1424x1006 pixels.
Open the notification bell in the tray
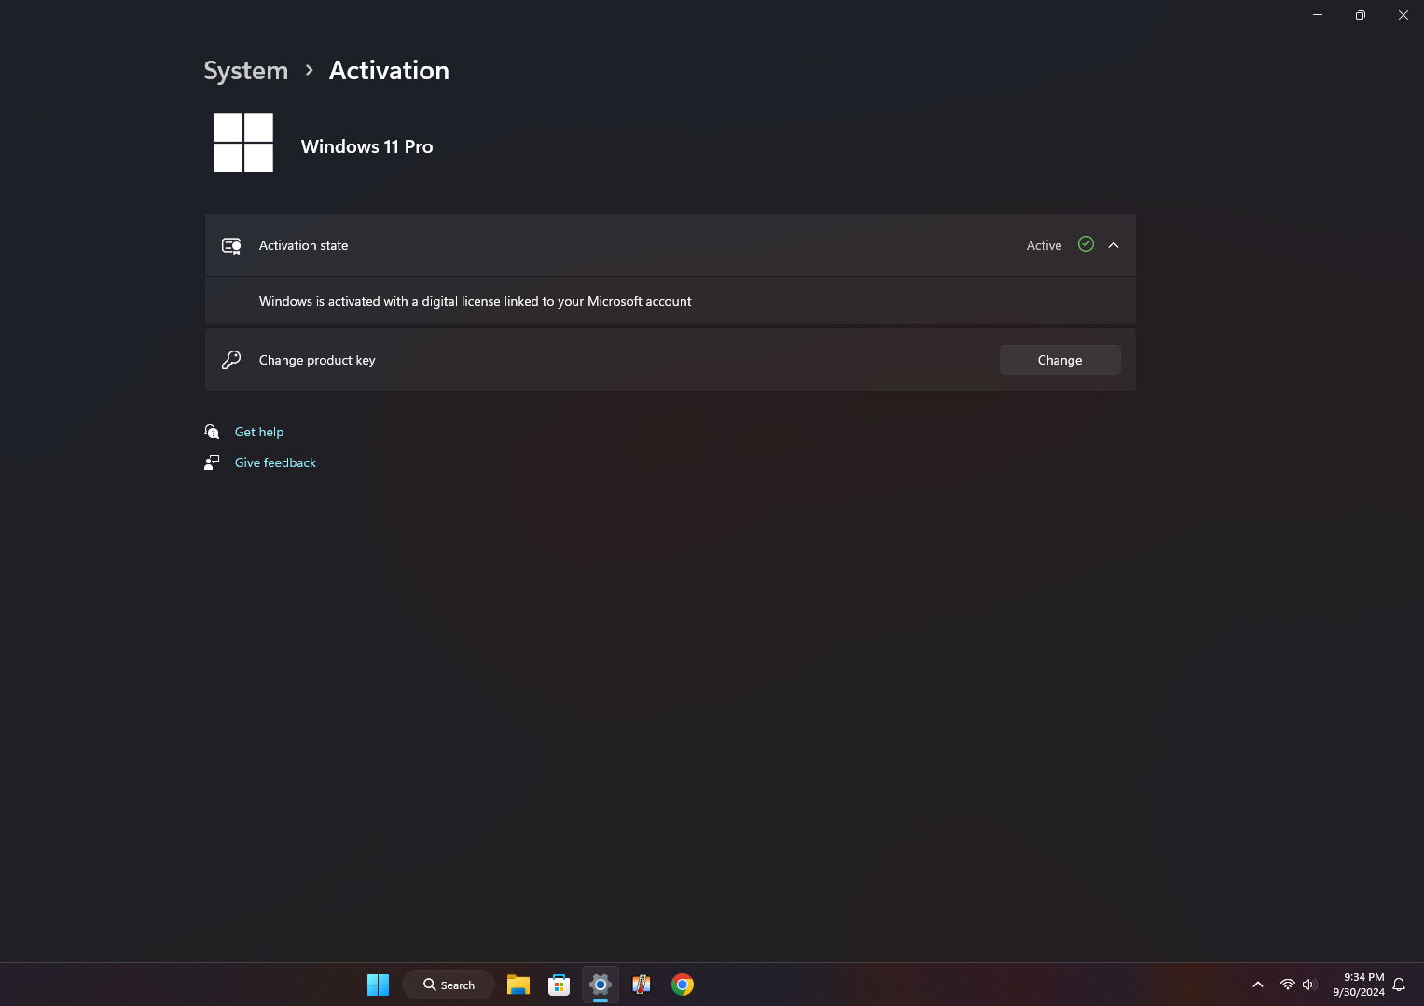pos(1399,985)
